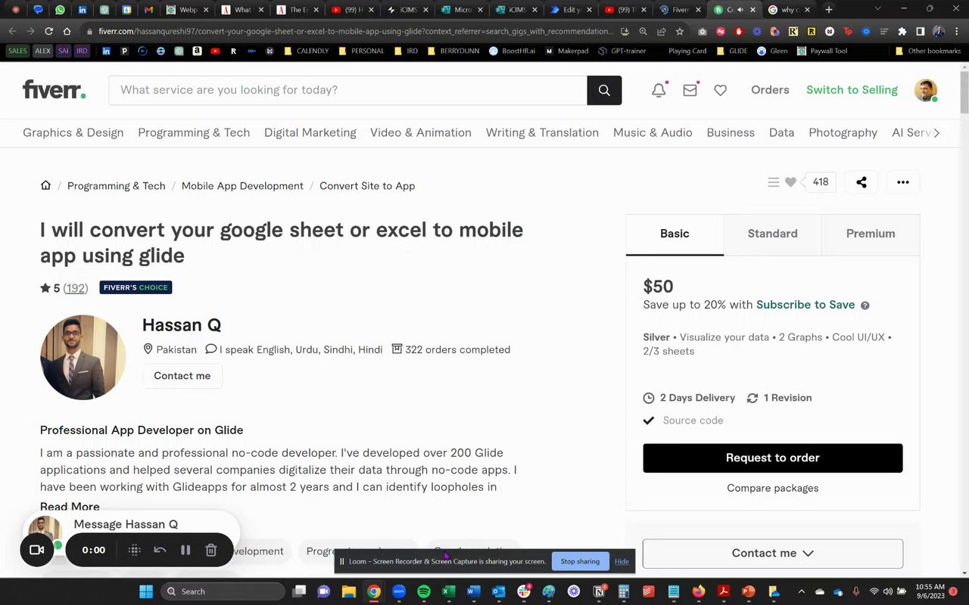Open Spotify from the taskbar

pyautogui.click(x=424, y=591)
